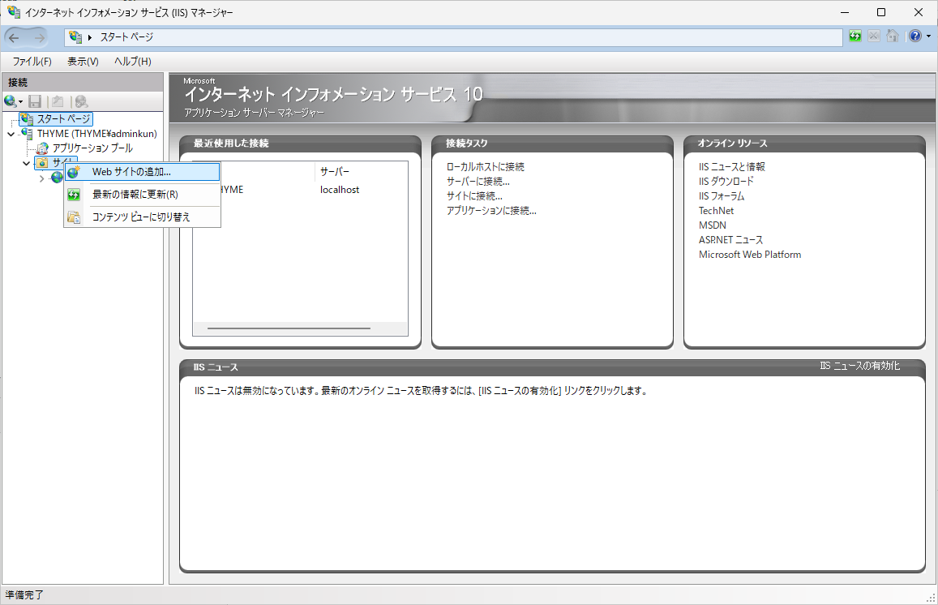The image size is (938, 605).
Task: Click the breadcrumb arrow before スタート ページ
Action: coord(90,37)
